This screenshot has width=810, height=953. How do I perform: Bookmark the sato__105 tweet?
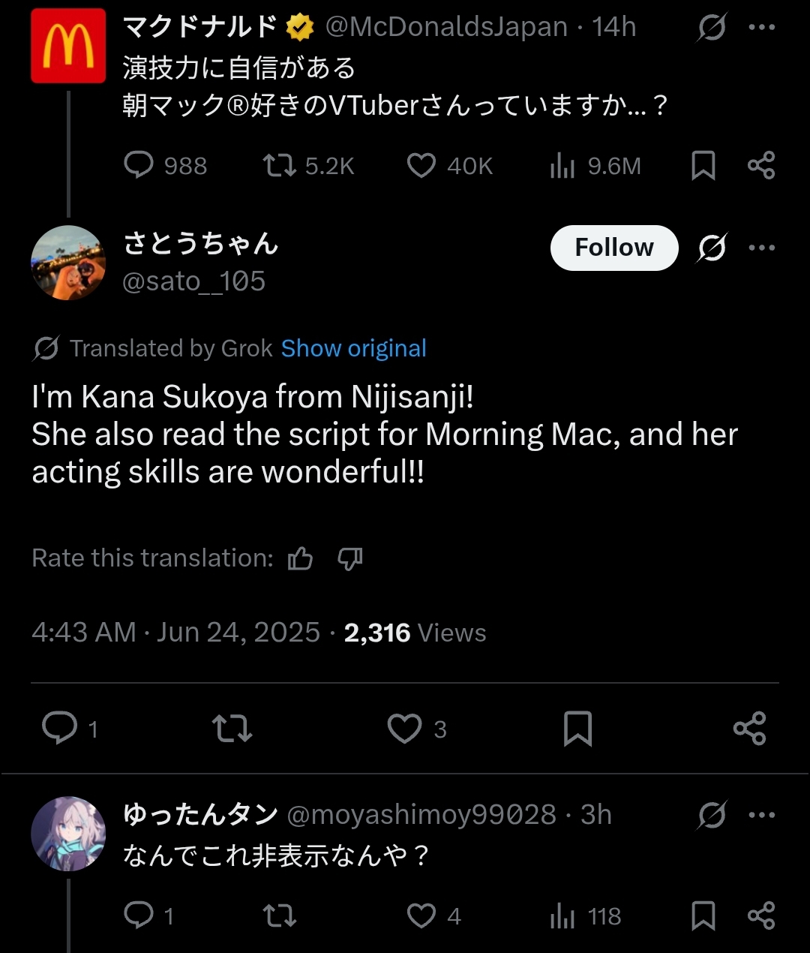577,729
